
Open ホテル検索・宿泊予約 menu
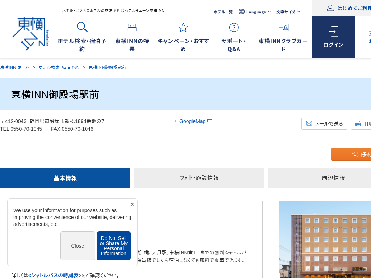pos(82,45)
